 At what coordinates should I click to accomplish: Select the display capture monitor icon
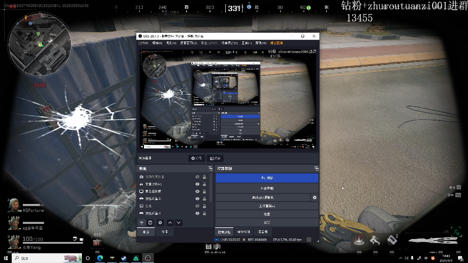click(142, 192)
